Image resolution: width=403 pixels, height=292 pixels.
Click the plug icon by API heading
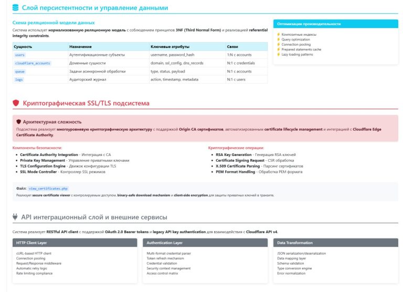(16, 217)
